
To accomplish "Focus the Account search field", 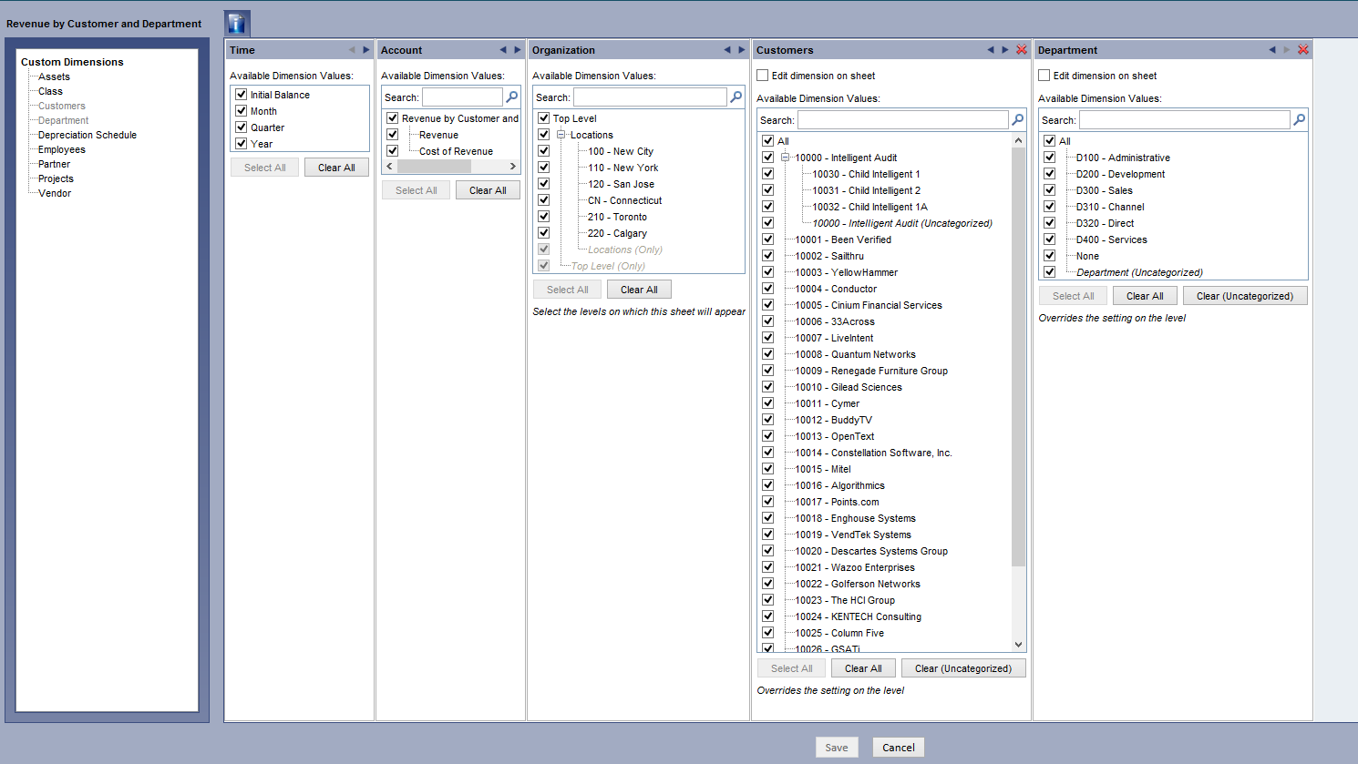I will [x=462, y=97].
